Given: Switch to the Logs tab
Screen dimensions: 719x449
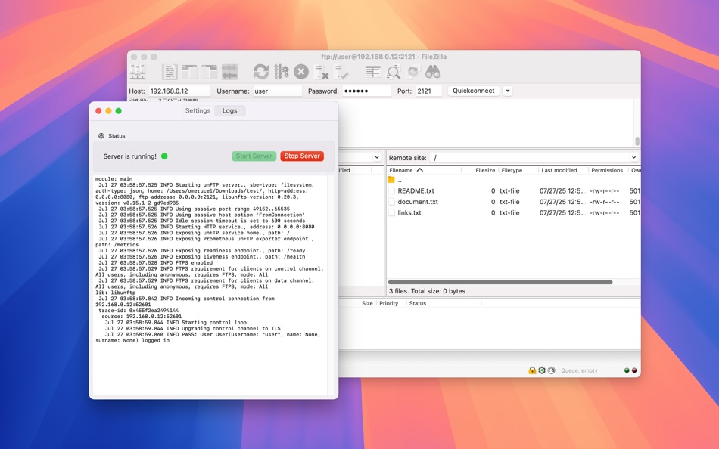Looking at the screenshot, I should click(230, 110).
